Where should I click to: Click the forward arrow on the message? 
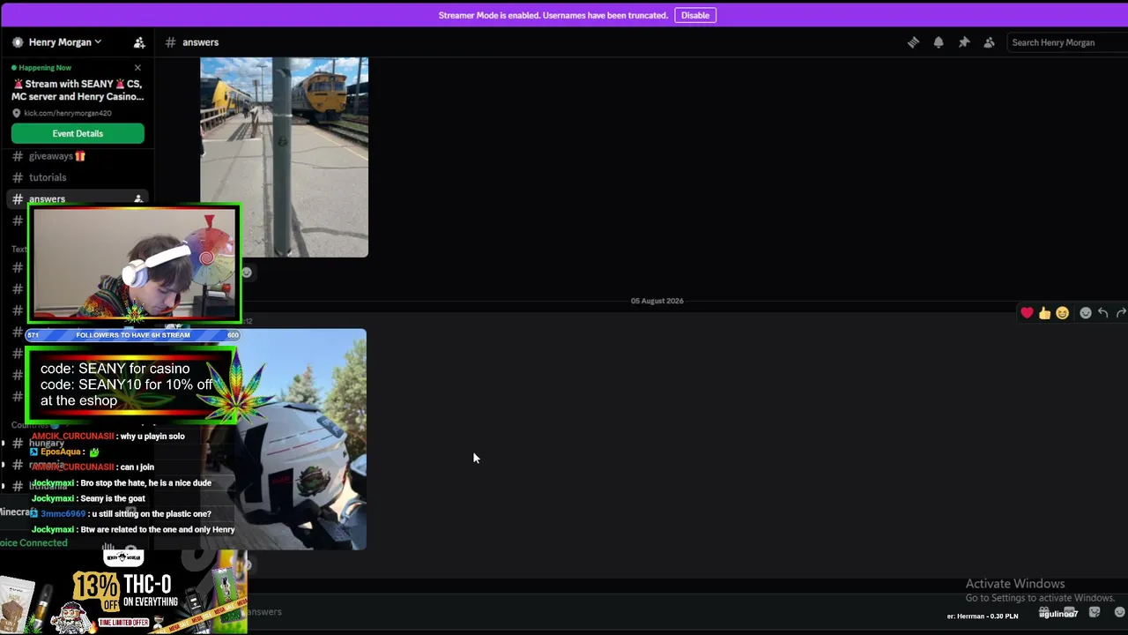(1120, 313)
